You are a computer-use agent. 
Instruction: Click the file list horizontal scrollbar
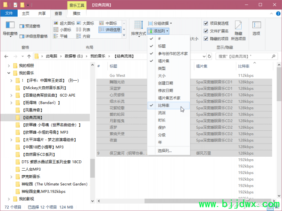pos(208,201)
